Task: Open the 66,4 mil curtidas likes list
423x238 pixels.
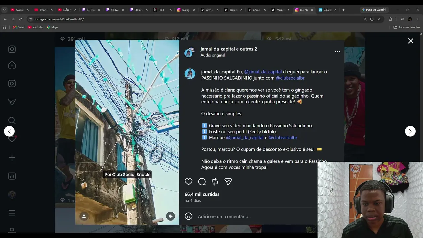Action: click(x=202, y=194)
